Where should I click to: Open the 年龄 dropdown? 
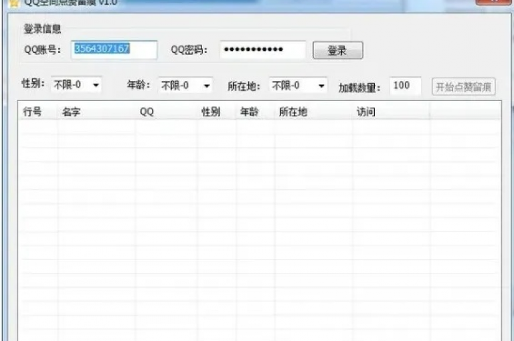[185, 86]
